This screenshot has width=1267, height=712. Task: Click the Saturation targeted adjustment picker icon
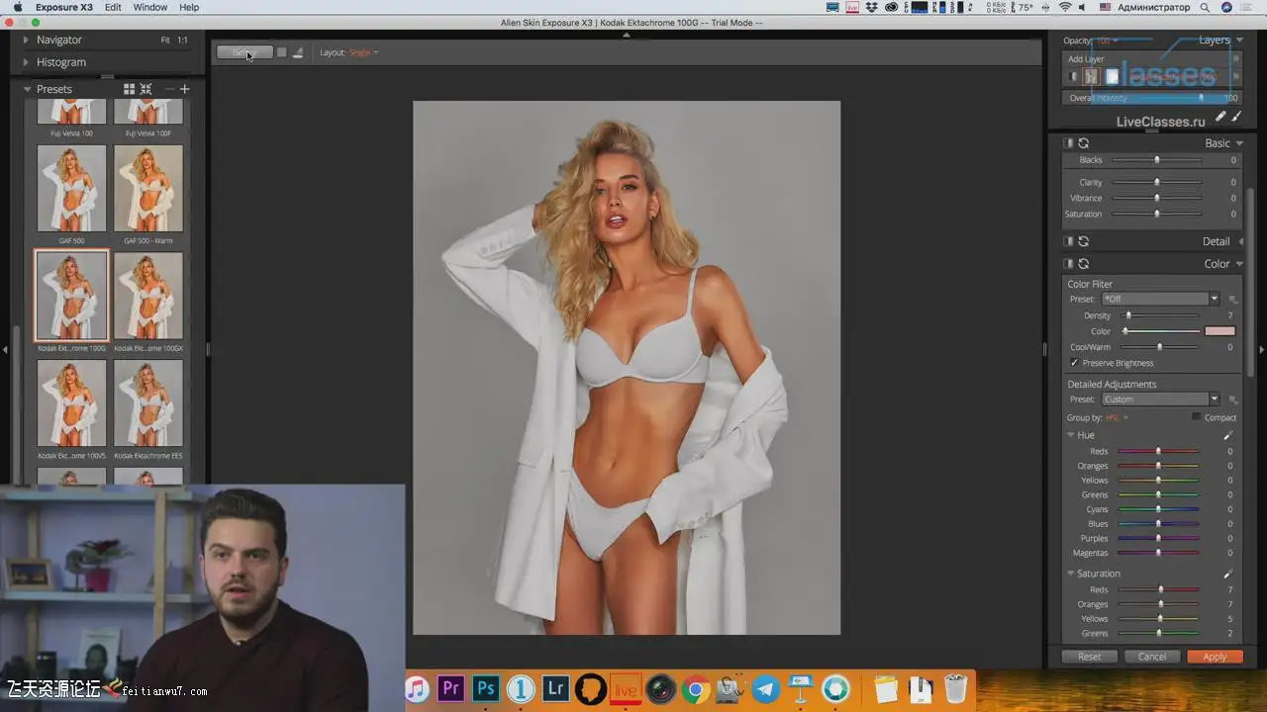point(1228,574)
